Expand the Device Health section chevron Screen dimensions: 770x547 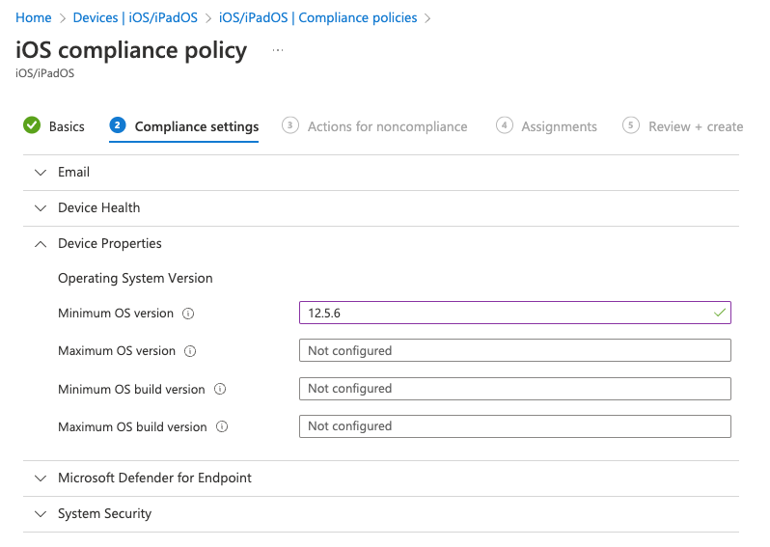tap(41, 208)
